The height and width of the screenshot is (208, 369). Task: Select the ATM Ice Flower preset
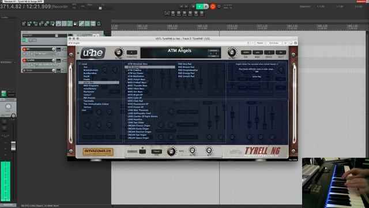click(x=135, y=73)
